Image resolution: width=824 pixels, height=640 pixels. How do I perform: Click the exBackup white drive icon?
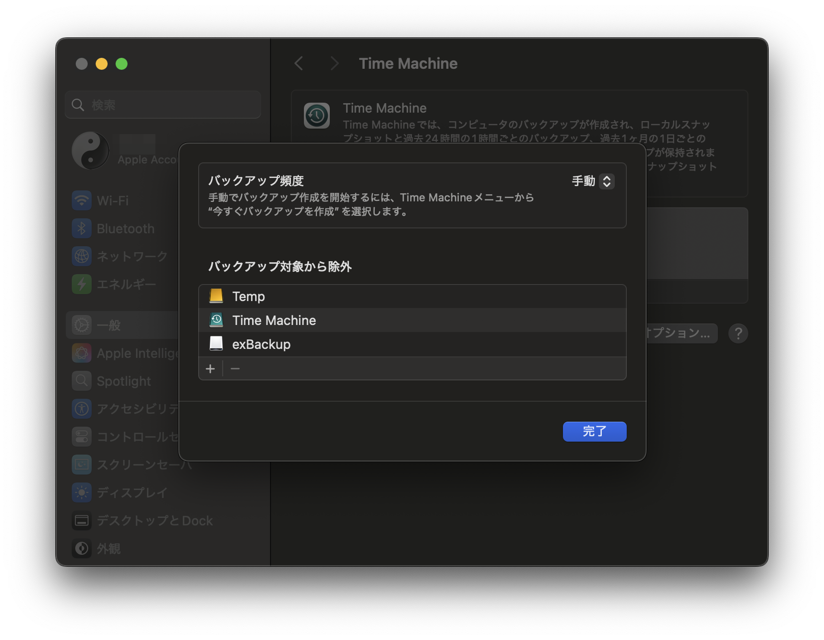pyautogui.click(x=216, y=344)
